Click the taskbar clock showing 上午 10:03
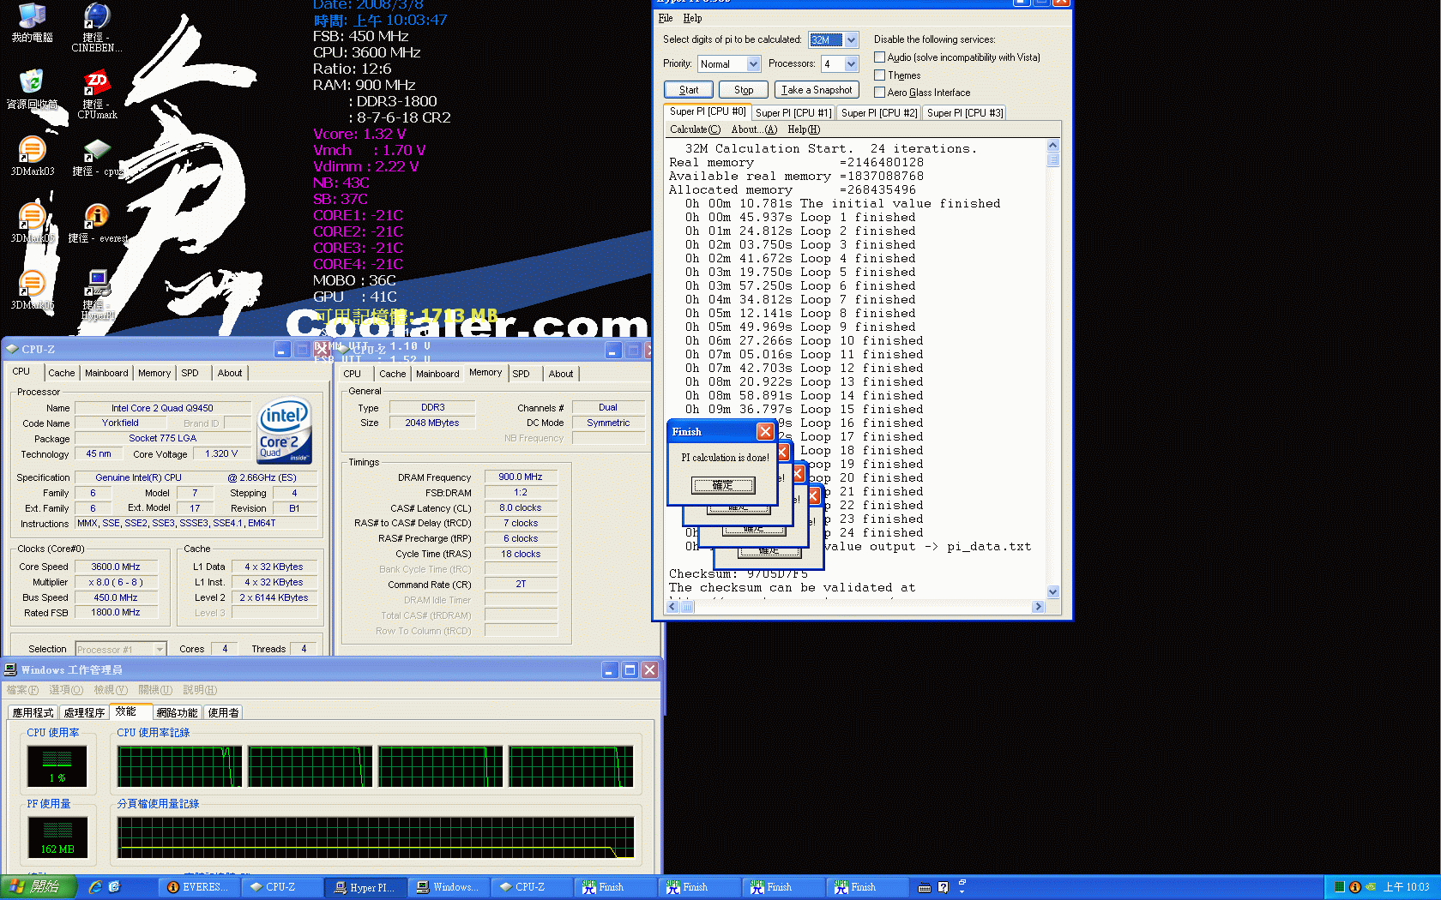The width and height of the screenshot is (1441, 900). (x=1406, y=887)
